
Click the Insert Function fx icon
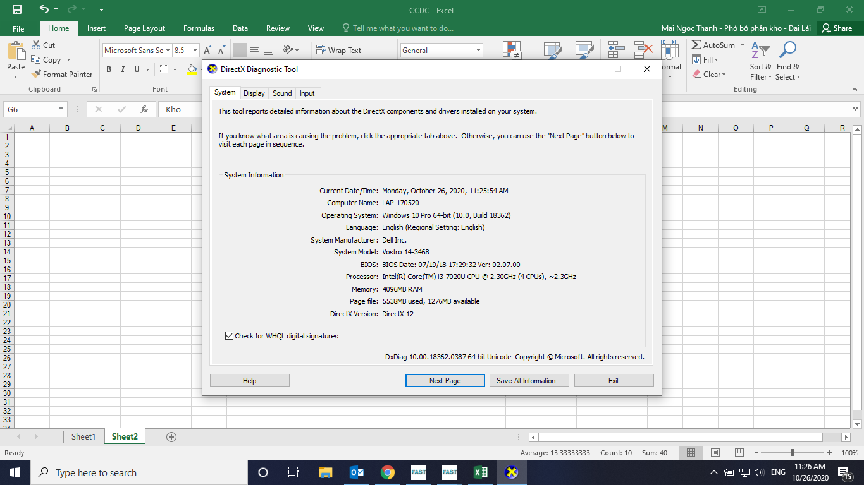[144, 109]
